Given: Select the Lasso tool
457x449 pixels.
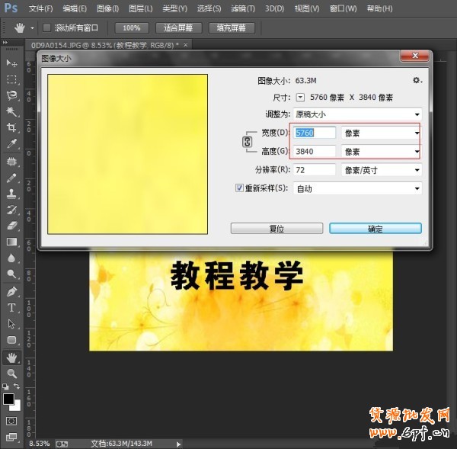Looking at the screenshot, I should pyautogui.click(x=11, y=95).
